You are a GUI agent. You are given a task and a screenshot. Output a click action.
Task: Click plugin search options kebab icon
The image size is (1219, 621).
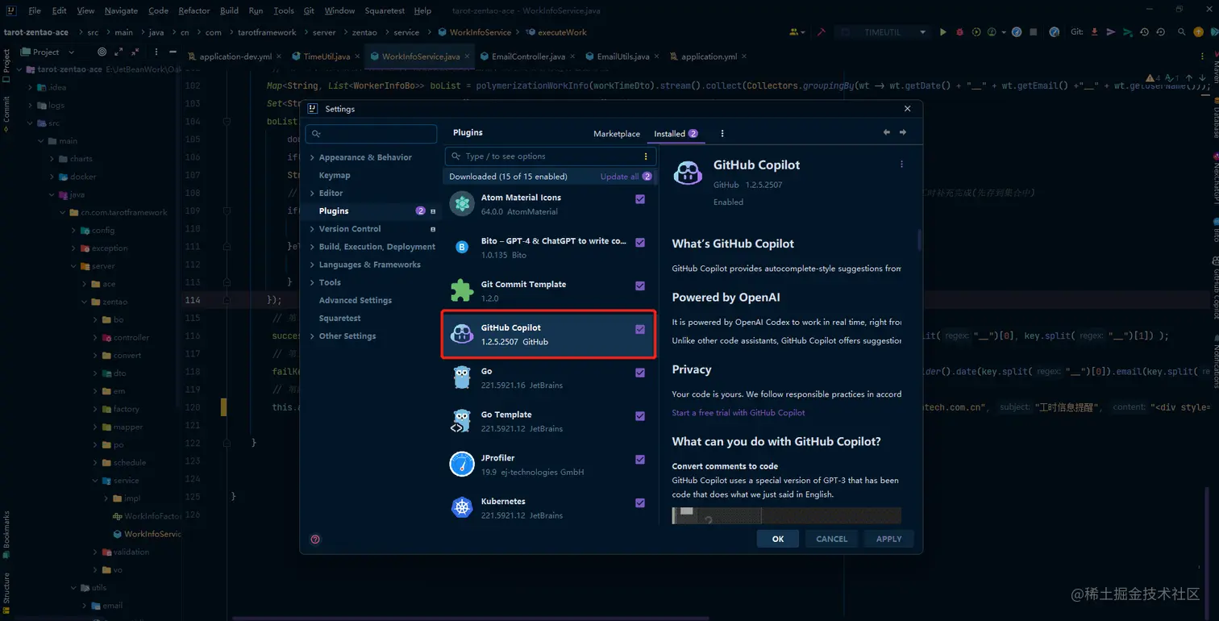pos(646,156)
